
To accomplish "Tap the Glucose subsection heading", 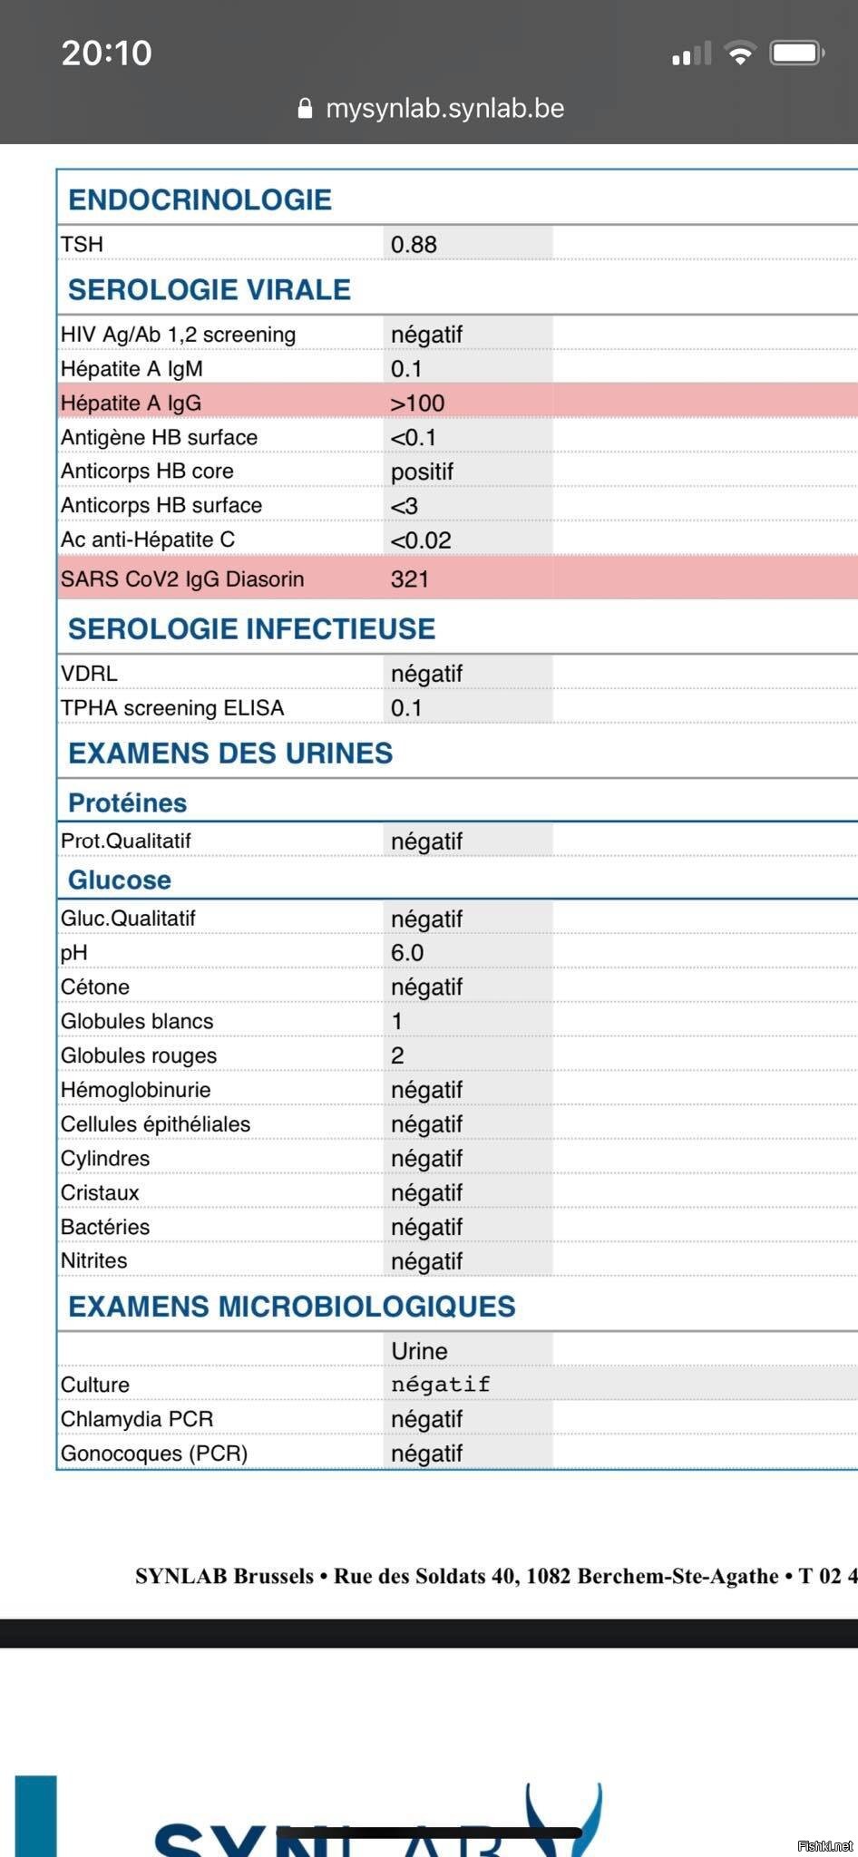I will click(120, 880).
